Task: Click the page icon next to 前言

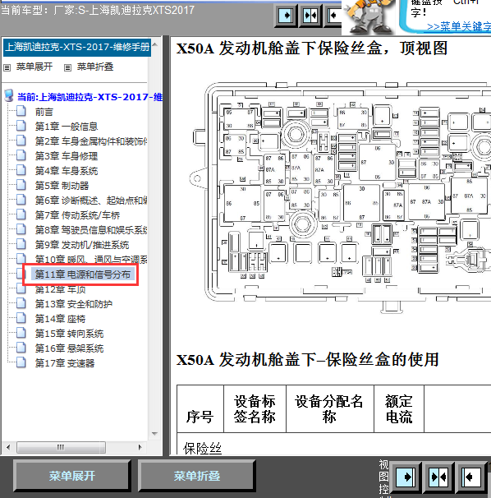Action: [21, 111]
